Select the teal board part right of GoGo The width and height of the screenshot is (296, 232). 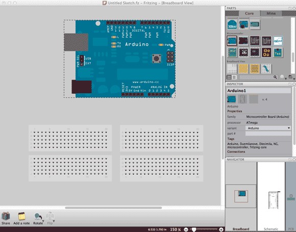[278, 53]
